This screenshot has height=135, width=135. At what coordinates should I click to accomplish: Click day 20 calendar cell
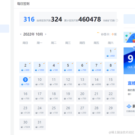(82, 96)
